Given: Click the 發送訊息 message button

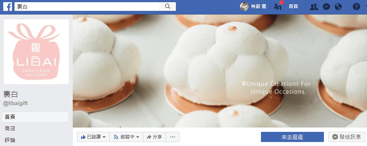Looking at the screenshot, I should 347,137.
